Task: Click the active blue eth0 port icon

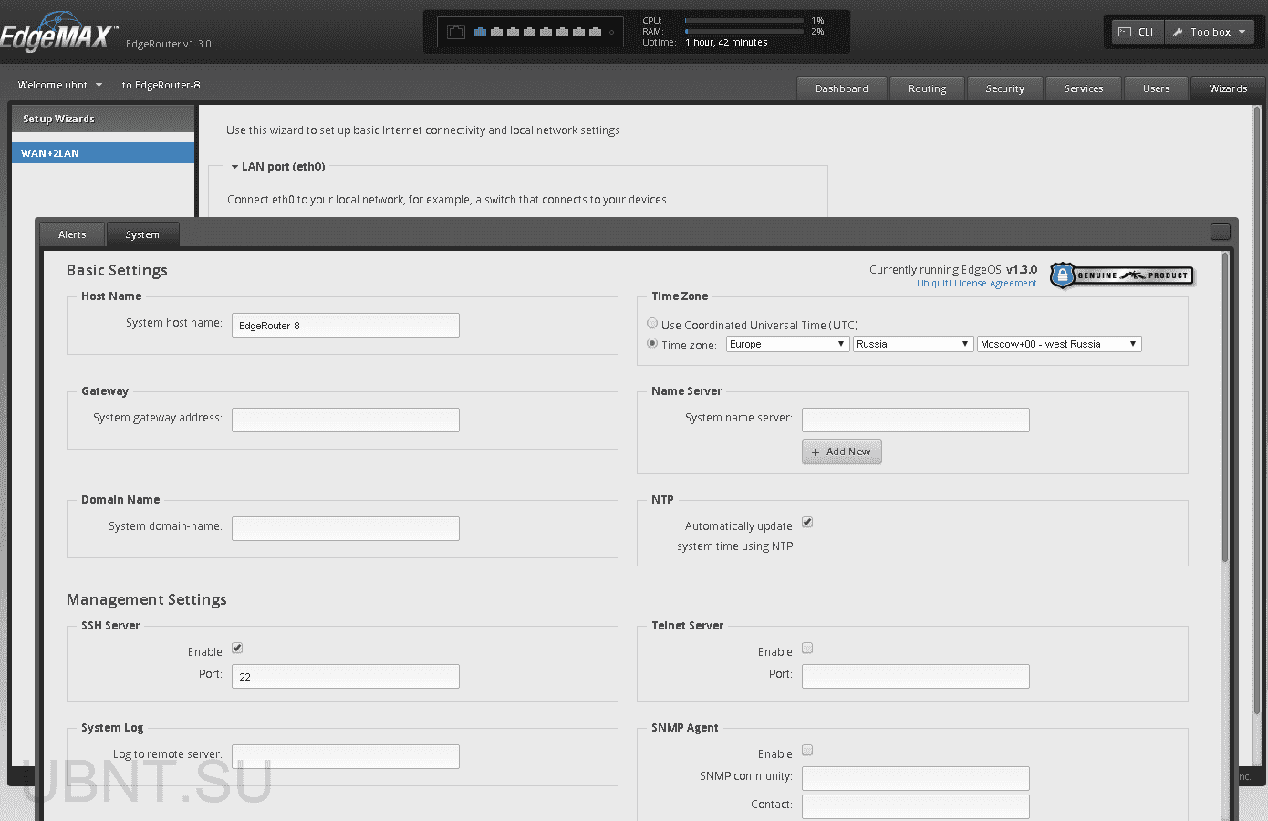Action: pyautogui.click(x=481, y=32)
